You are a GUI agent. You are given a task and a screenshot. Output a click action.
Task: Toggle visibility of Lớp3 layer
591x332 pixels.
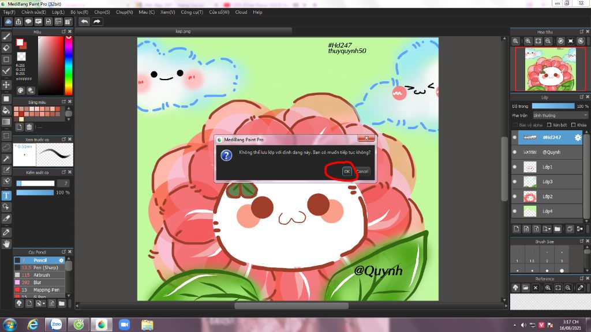click(514, 182)
